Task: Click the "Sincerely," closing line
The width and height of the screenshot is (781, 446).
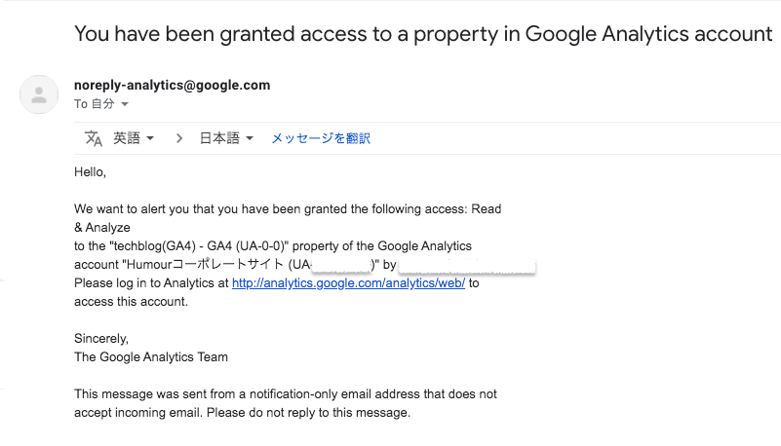Action: [101, 338]
